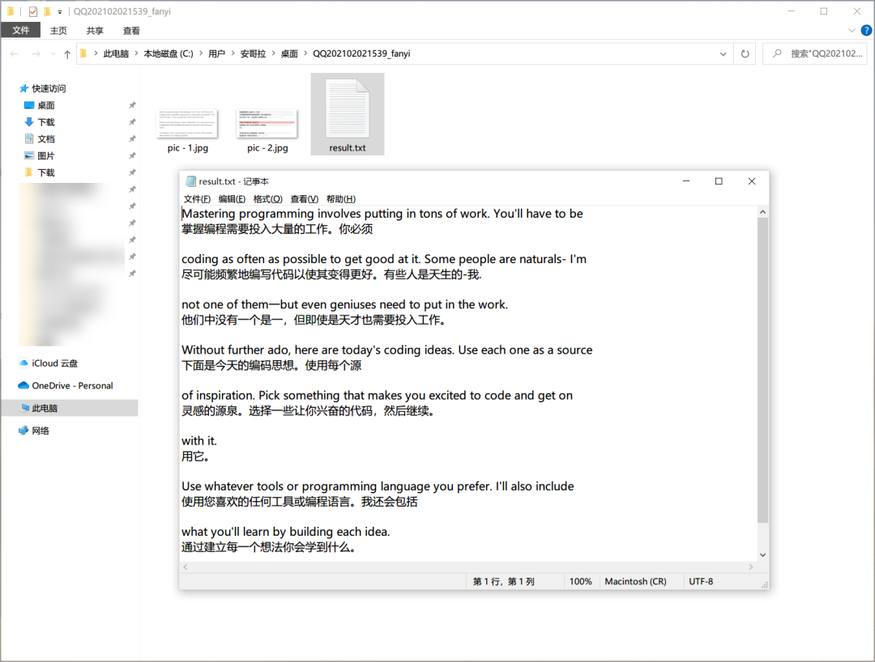The image size is (875, 662).
Task: Click pin icon next to 桌面
Action: [132, 104]
